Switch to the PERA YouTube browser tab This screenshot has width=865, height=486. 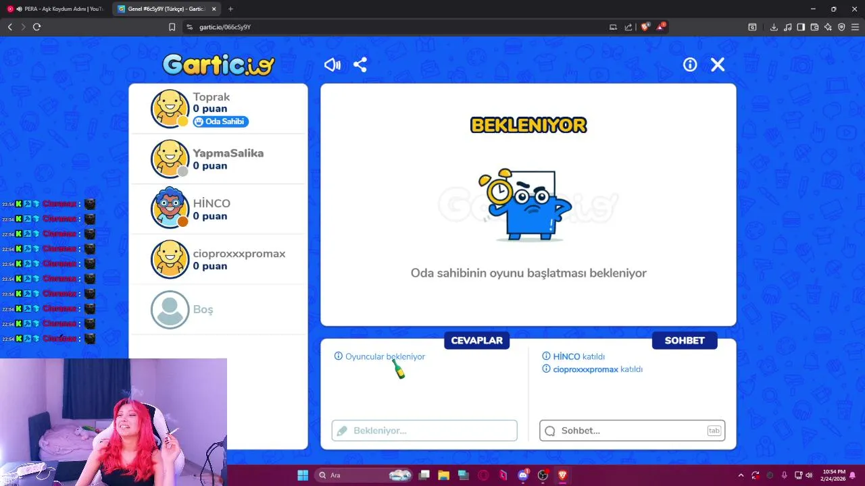pos(57,9)
